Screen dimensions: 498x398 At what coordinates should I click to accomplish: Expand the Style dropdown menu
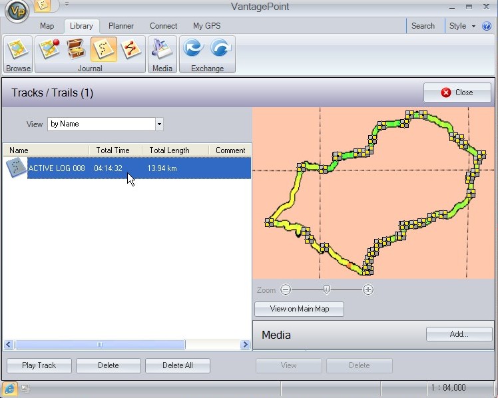coord(462,26)
